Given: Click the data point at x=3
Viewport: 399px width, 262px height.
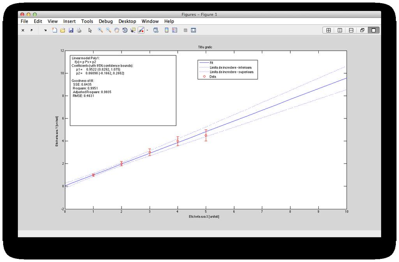Looking at the screenshot, I should (x=150, y=152).
